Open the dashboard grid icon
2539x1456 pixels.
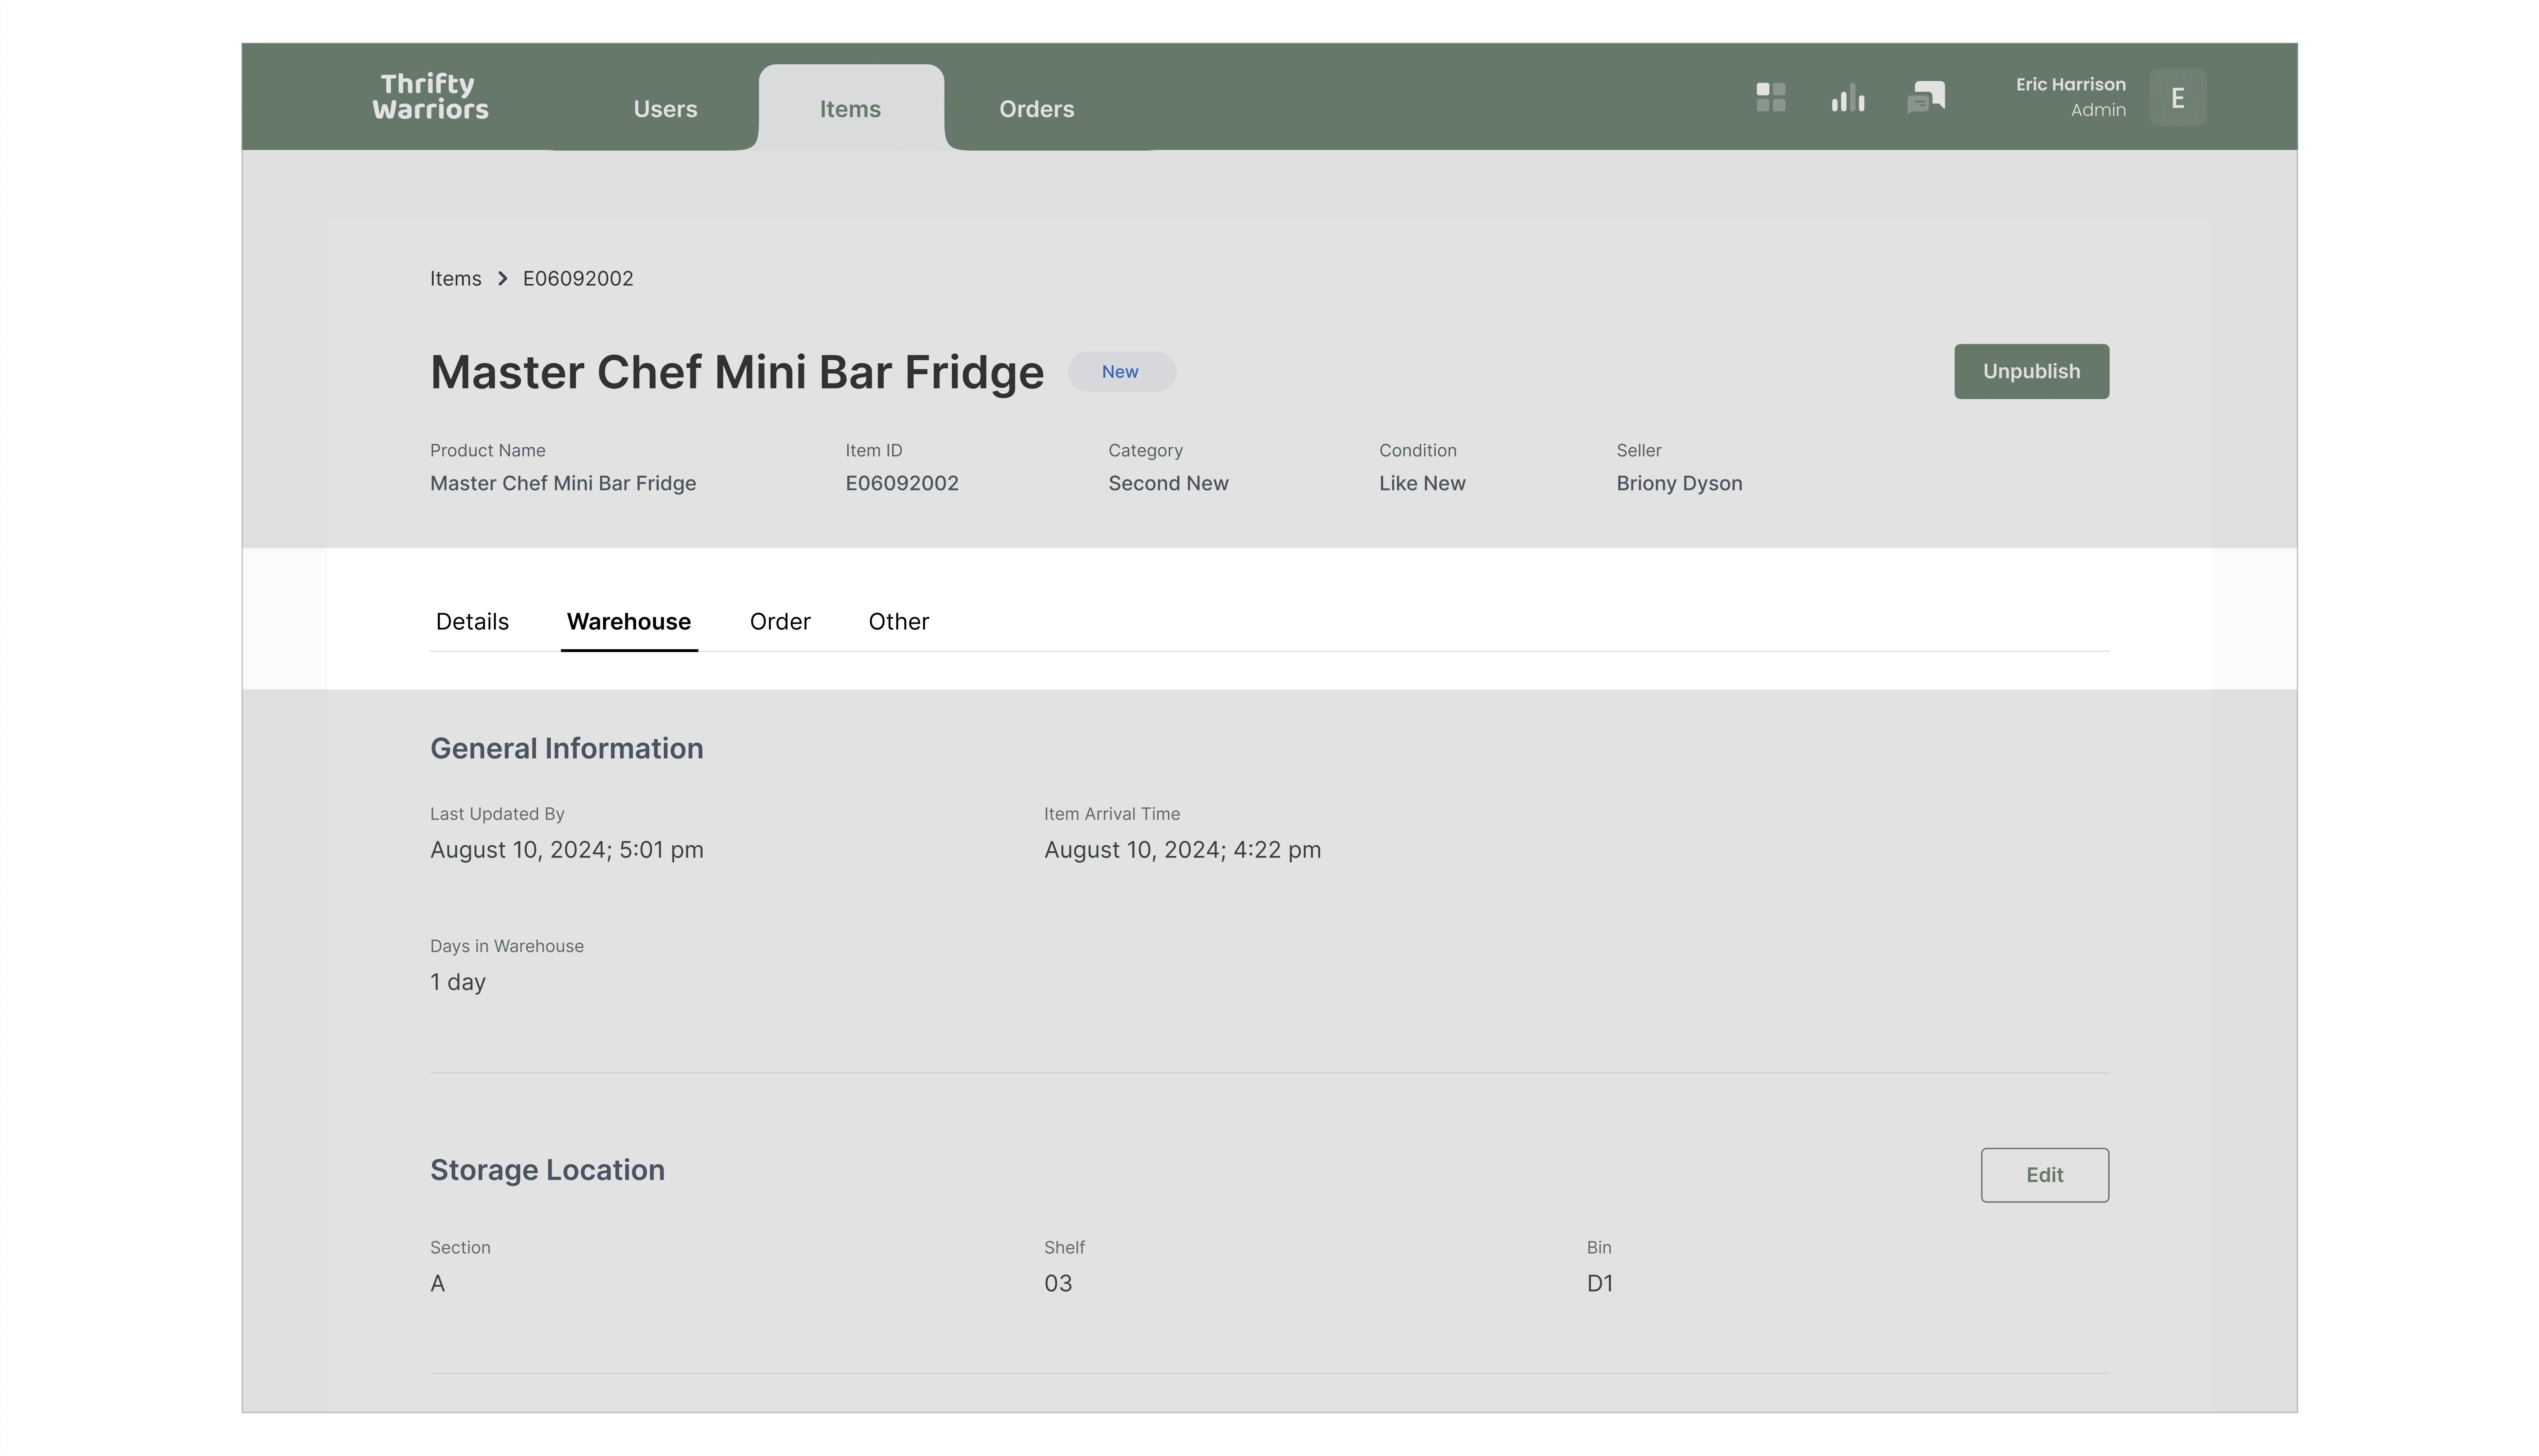(1771, 97)
